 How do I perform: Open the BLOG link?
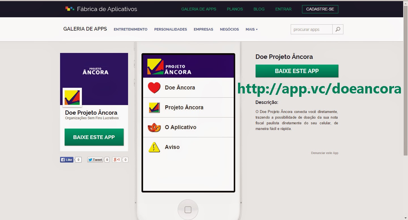259,9
